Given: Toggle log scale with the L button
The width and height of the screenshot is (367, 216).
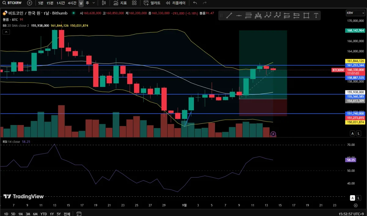Looking at the screenshot, I should coord(358,133).
